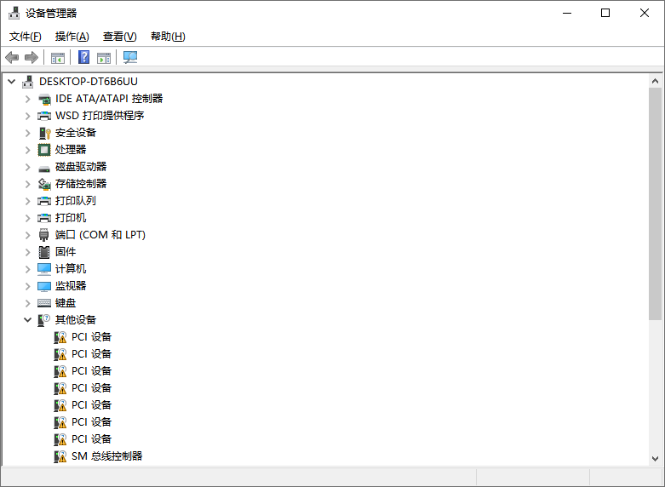
Task: Select the 键盘 label
Action: click(x=66, y=303)
